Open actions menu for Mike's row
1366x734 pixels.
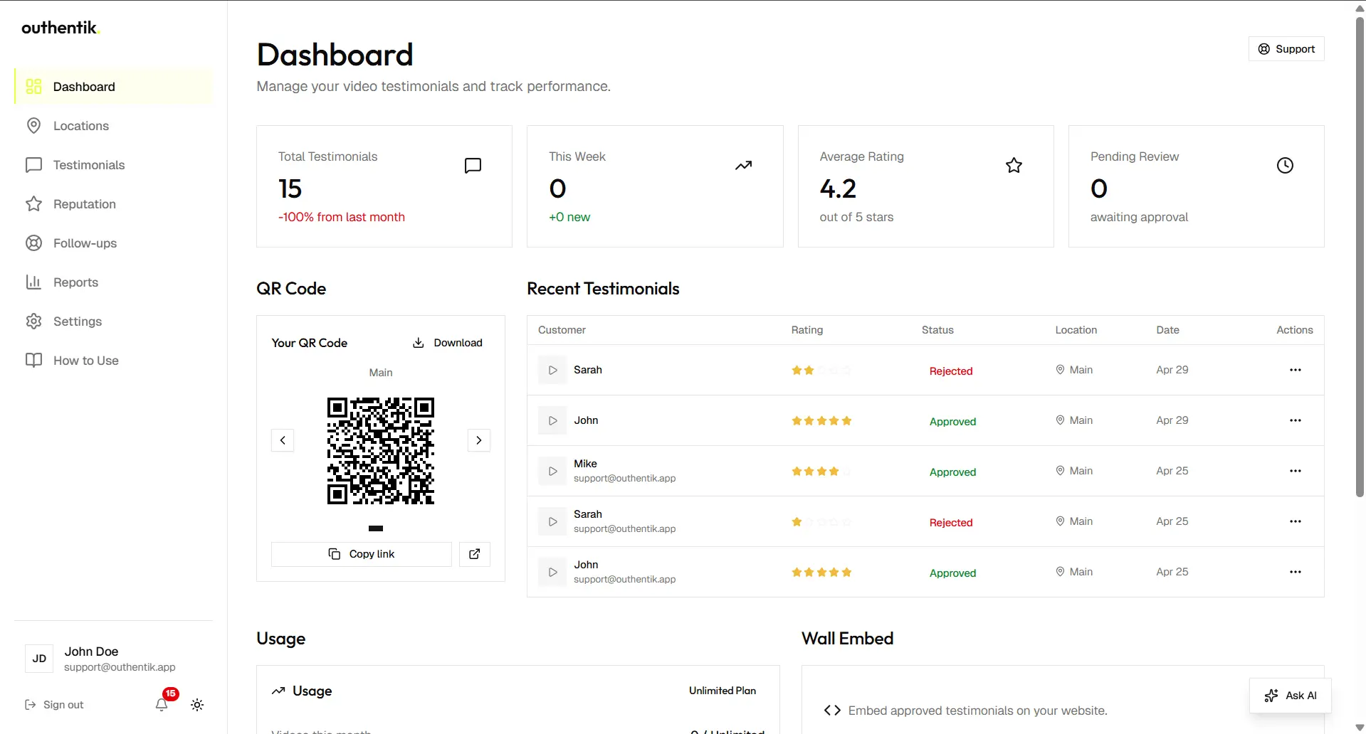click(1296, 471)
